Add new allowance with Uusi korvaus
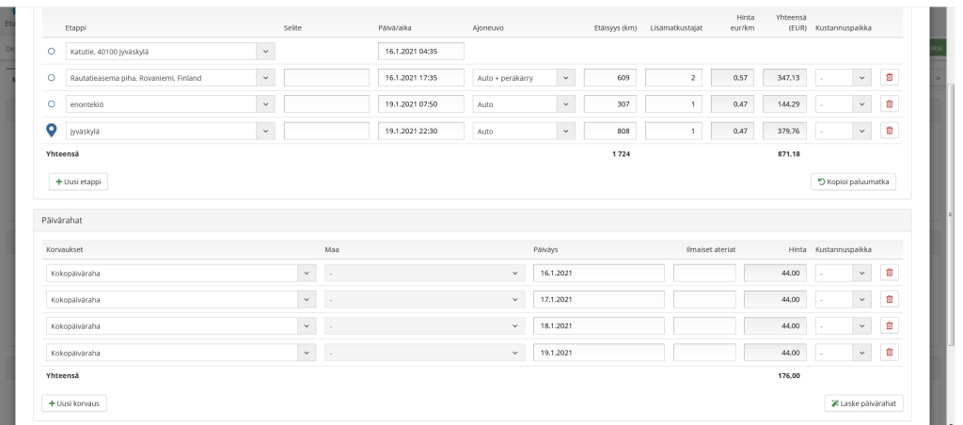Image resolution: width=963 pixels, height=425 pixels. click(x=75, y=403)
